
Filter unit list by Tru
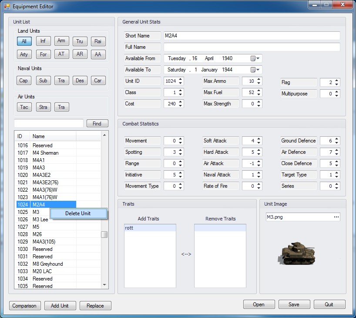click(80, 41)
